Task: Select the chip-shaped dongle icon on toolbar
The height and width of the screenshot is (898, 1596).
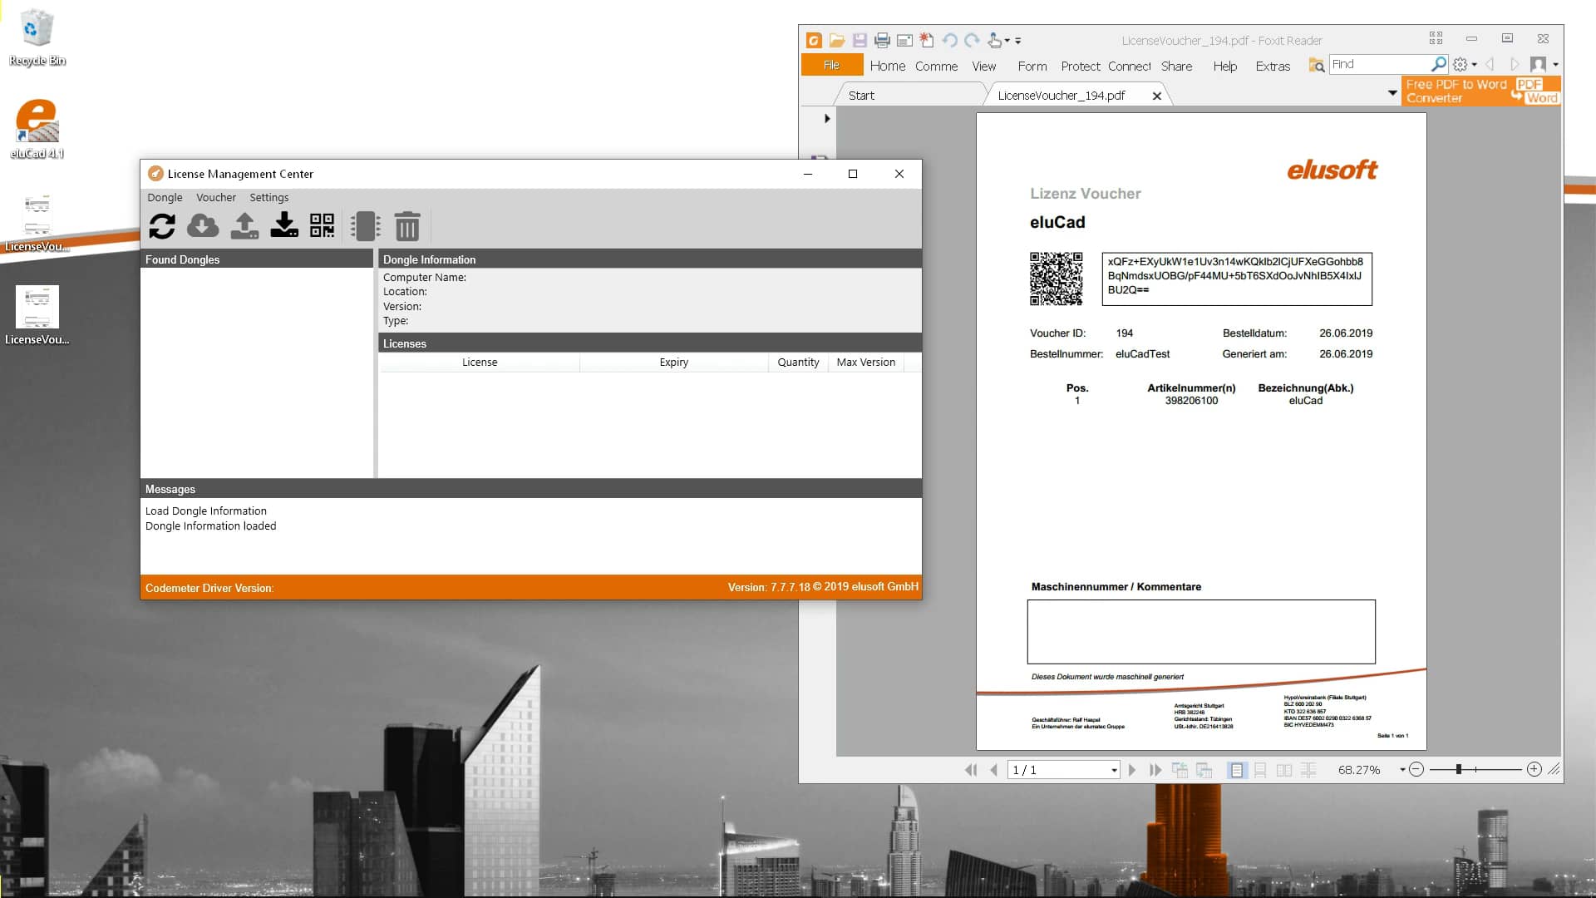Action: click(x=366, y=225)
